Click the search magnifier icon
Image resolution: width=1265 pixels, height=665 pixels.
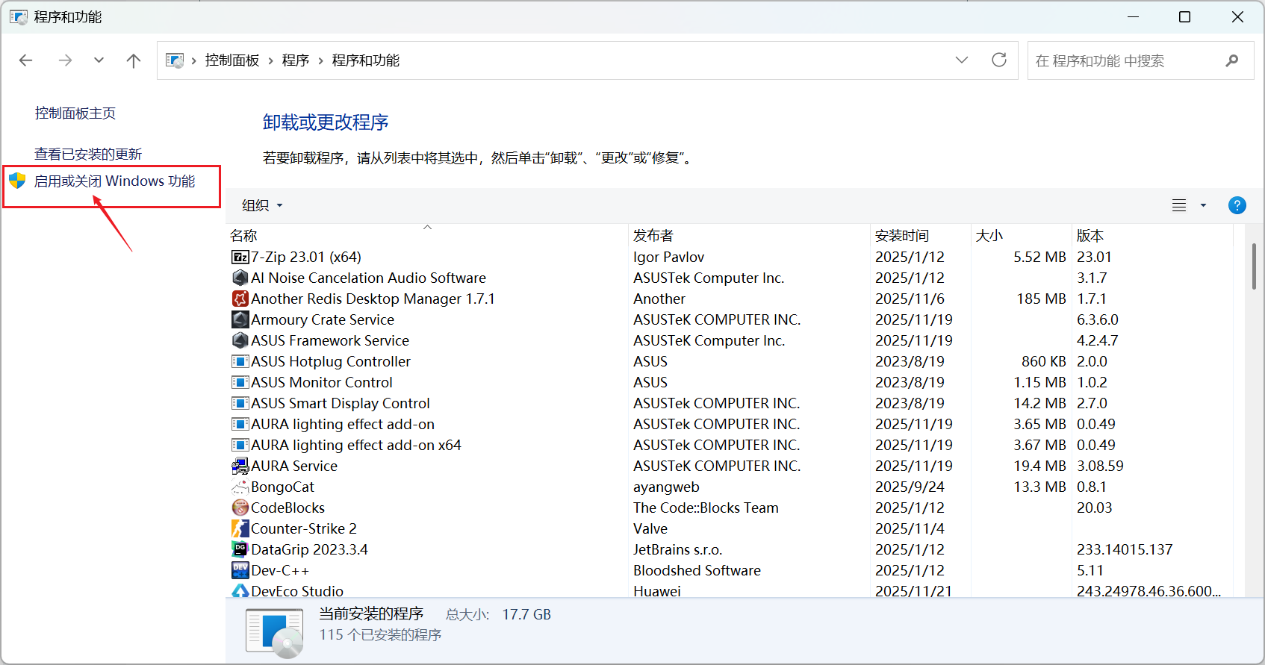pyautogui.click(x=1232, y=60)
